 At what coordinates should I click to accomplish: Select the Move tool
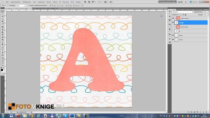pyautogui.click(x=2, y=11)
